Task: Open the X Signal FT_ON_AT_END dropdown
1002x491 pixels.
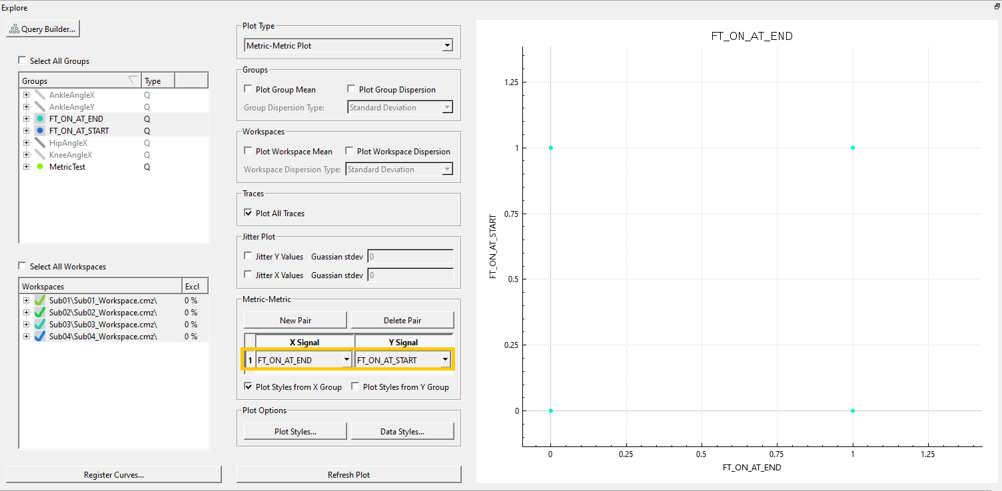Action: (x=304, y=360)
